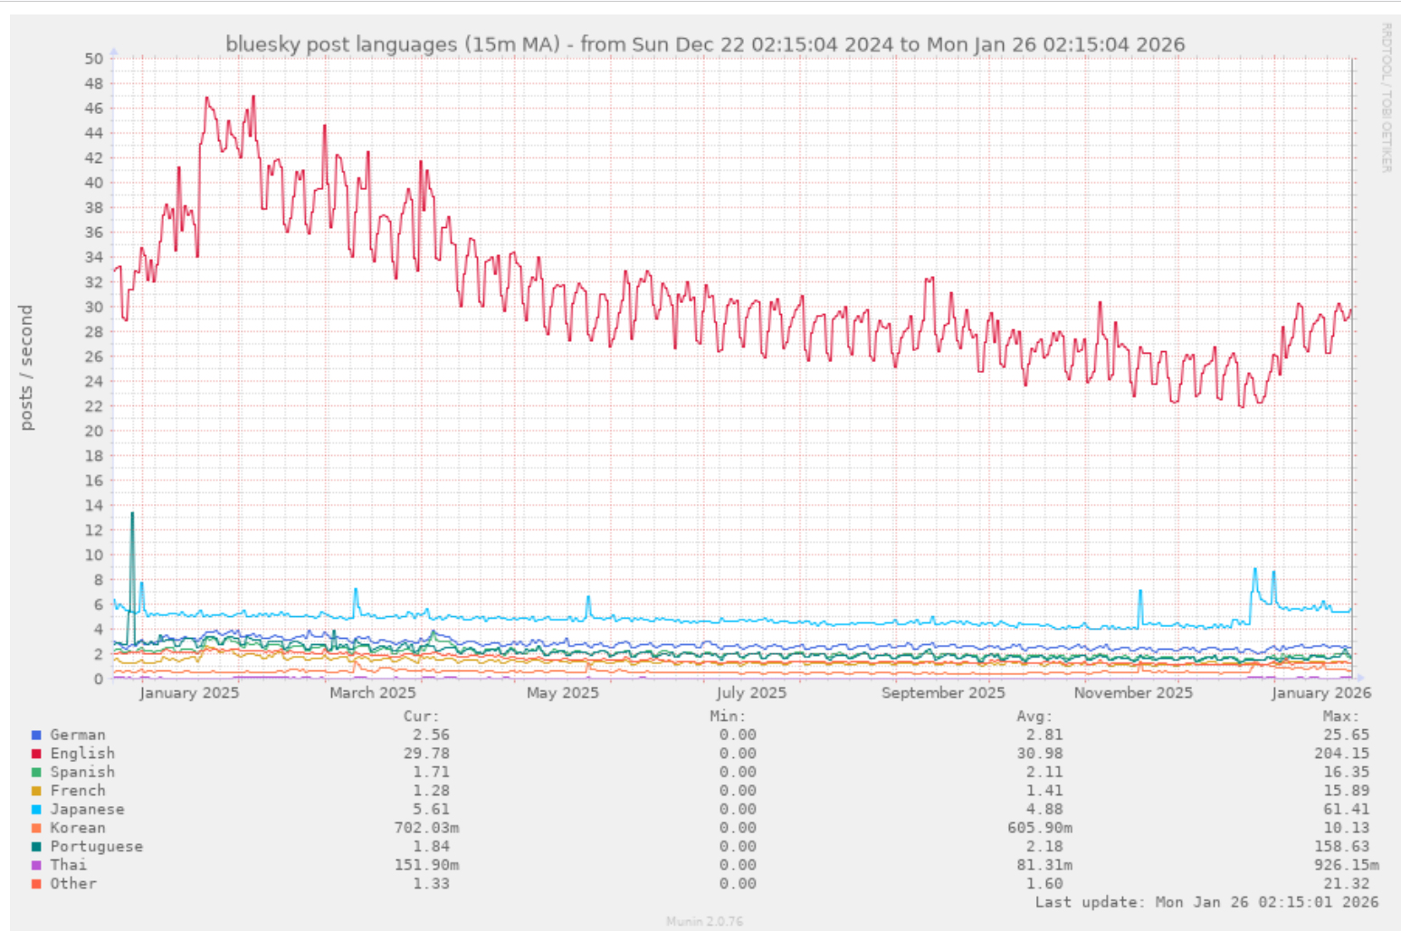The width and height of the screenshot is (1401, 931).
Task: Click the English red legend swatch
Action: pos(36,754)
